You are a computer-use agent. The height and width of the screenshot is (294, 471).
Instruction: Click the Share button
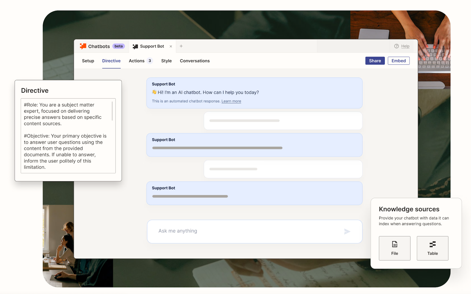point(375,61)
